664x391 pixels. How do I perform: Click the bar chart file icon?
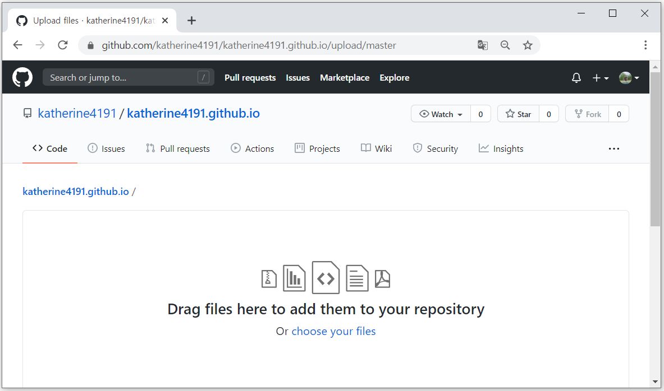point(294,278)
